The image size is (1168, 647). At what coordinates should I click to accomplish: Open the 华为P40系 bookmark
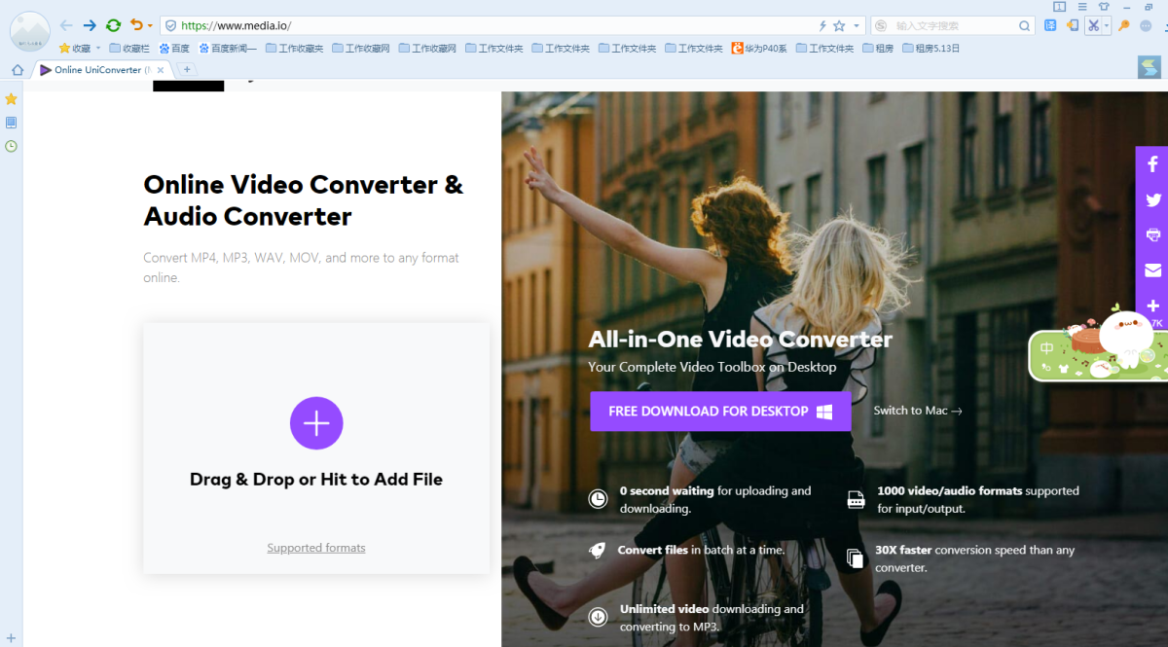(x=759, y=48)
